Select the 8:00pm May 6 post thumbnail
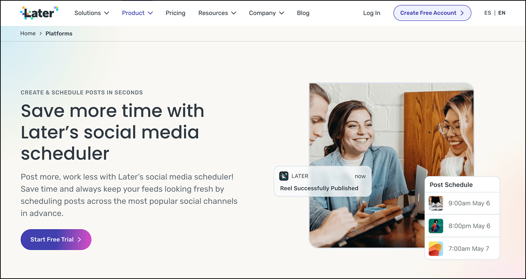526x279 pixels. (436, 226)
